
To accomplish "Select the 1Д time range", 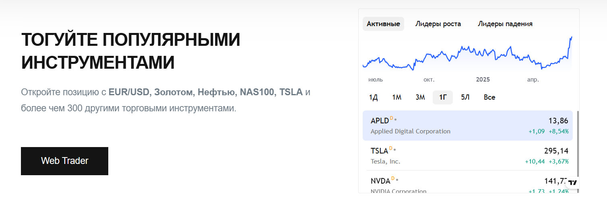I will (x=373, y=97).
